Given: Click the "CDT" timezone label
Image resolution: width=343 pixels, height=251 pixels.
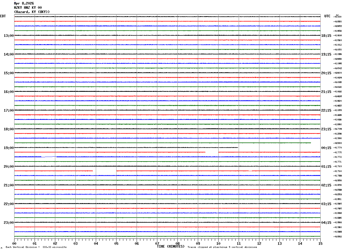Looking at the screenshot, I should pos(3,16).
